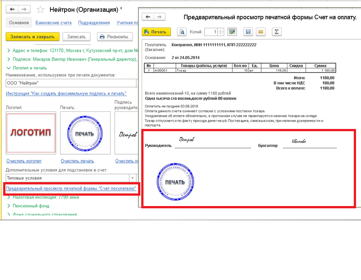
Task: Go forward in the print preview window
Action: click(x=159, y=17)
